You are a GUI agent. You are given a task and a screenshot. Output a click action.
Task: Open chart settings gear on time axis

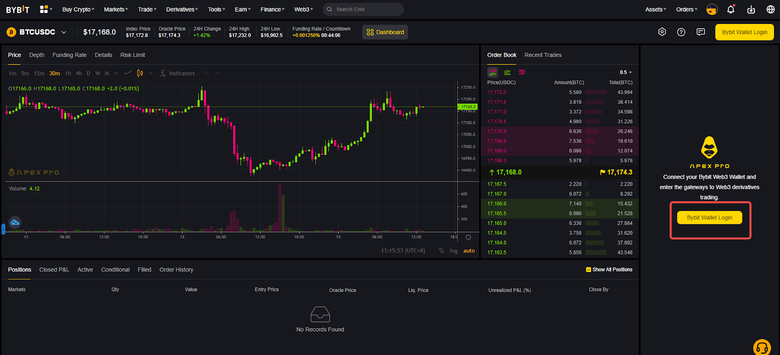point(468,237)
